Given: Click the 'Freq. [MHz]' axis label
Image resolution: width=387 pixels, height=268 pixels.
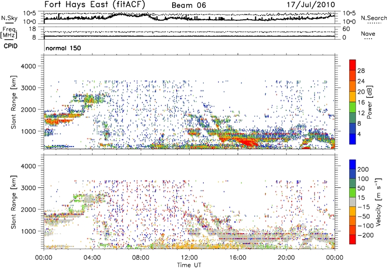Looking at the screenshot, I should coord(9,33).
